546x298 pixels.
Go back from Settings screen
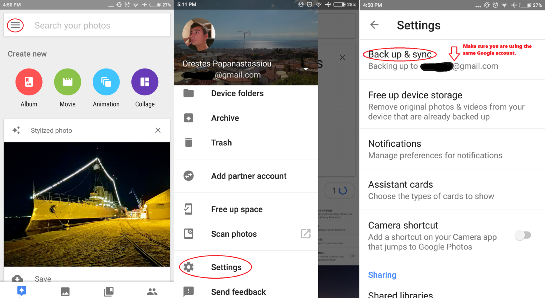tap(374, 25)
